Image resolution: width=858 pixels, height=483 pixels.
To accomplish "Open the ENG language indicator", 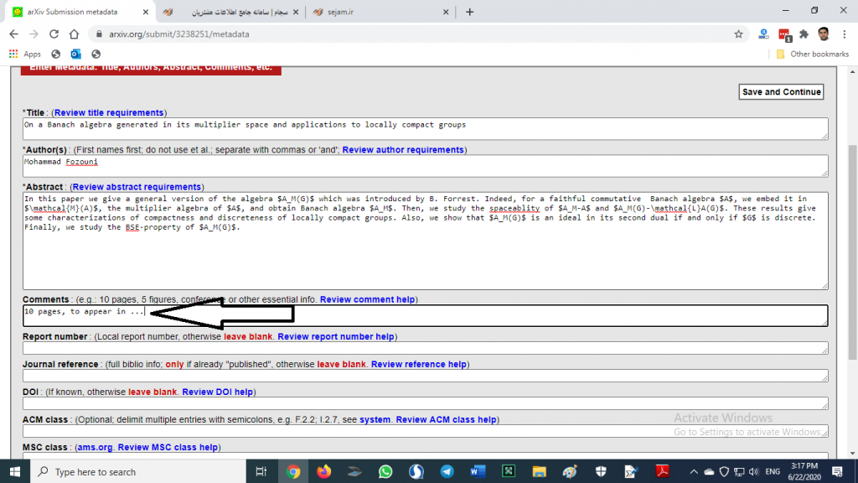I will [773, 471].
